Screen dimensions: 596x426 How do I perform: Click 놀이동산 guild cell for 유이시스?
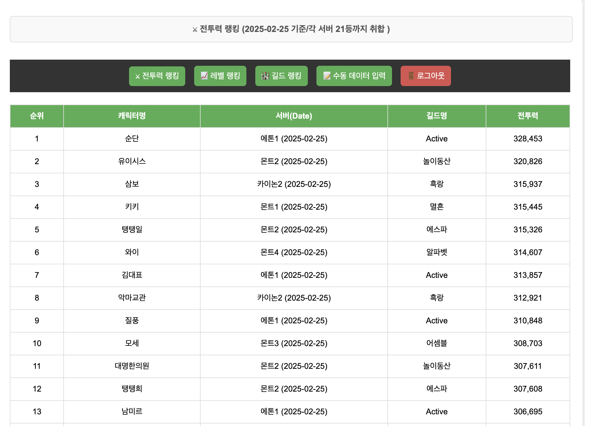pyautogui.click(x=437, y=161)
